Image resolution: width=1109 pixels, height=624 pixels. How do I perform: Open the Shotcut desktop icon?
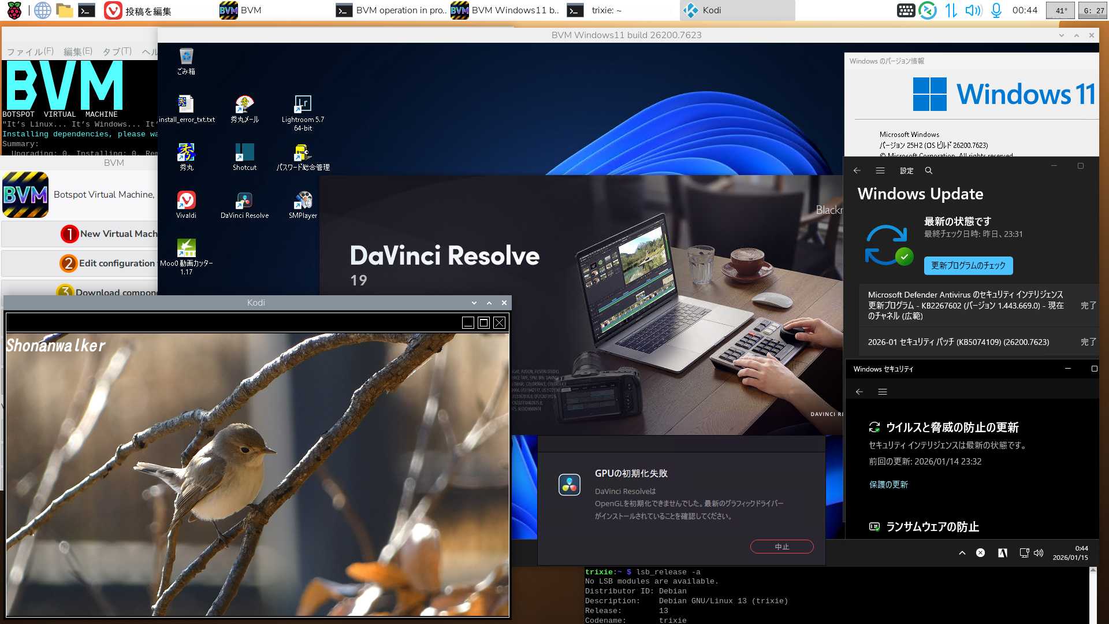(244, 153)
